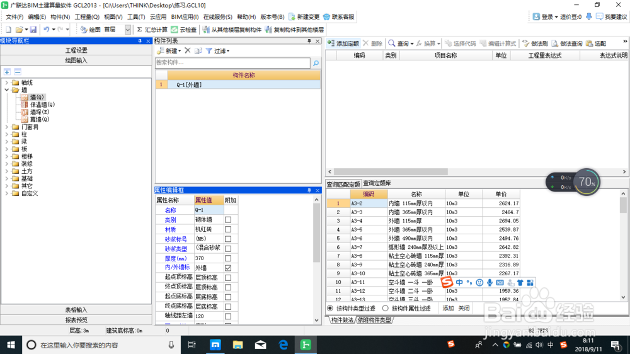Click the notification bell icon at top right
The width and height of the screenshot is (630, 354).
(x=588, y=16)
